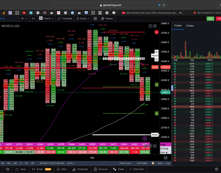Click the S1 support level label

tap(157, 85)
